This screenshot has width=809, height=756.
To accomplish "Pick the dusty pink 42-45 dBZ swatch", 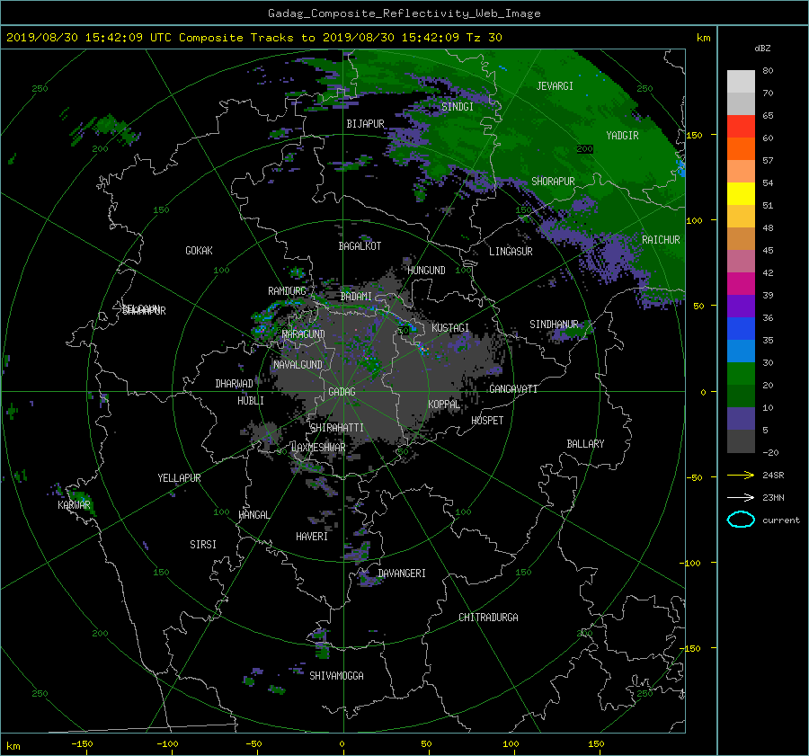I will (741, 261).
